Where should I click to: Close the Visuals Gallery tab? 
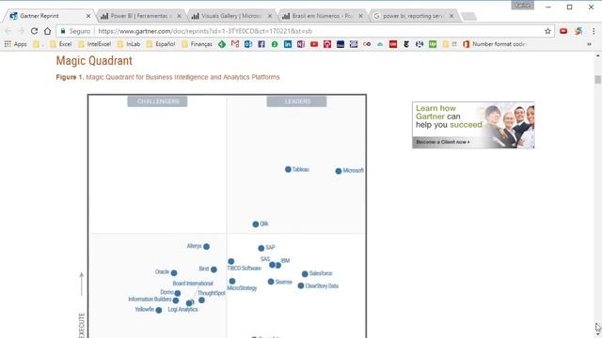pos(270,16)
